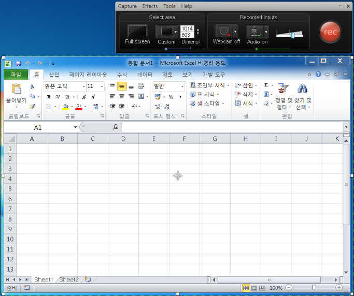Click the Copy icon in clipboard group
The image size is (354, 296).
pyautogui.click(x=32, y=96)
